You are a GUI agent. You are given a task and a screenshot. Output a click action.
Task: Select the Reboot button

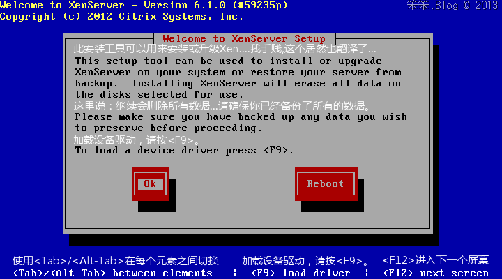[x=326, y=184]
